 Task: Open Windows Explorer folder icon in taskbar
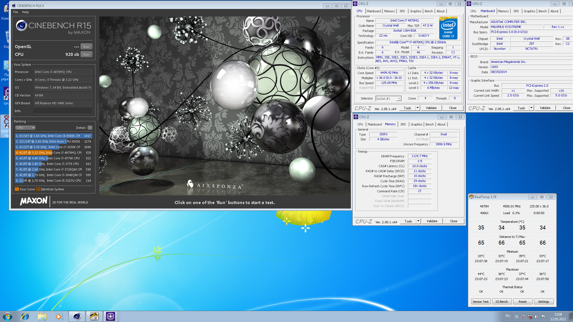pyautogui.click(x=42, y=316)
